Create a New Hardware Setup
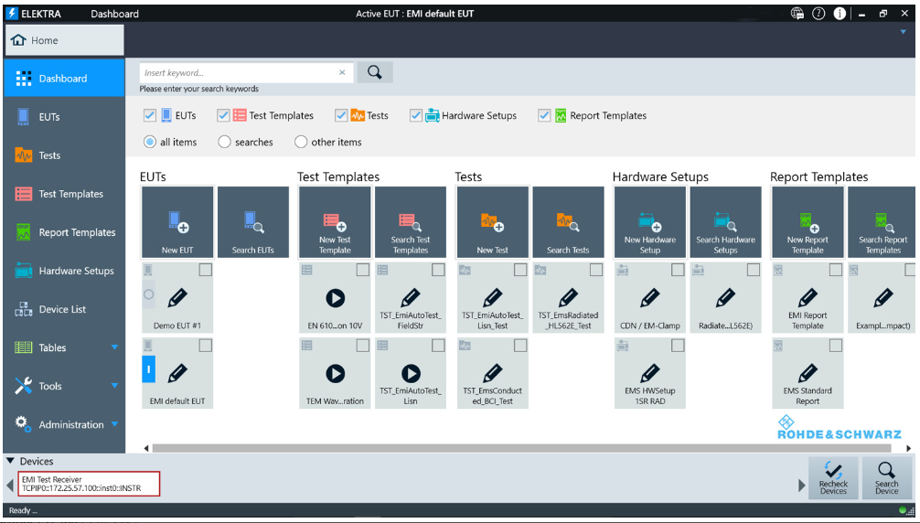Image resolution: width=920 pixels, height=523 pixels. (x=650, y=222)
